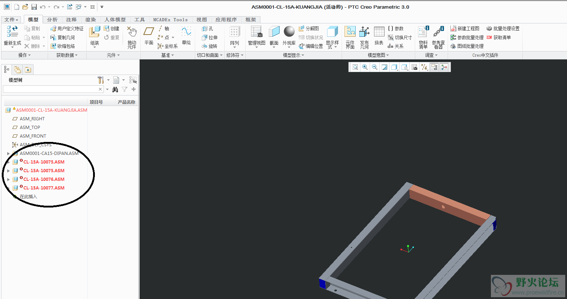Open the 操作 group dropdown
This screenshot has height=299, width=567.
tap(25, 55)
